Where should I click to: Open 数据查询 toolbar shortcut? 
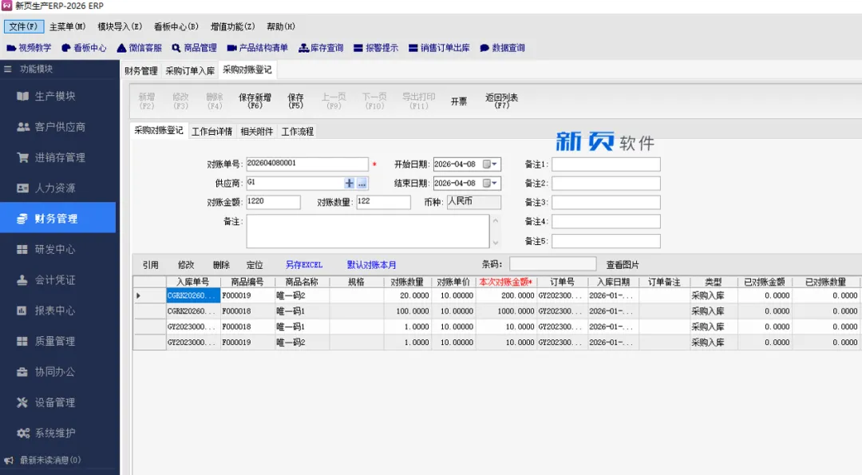502,48
